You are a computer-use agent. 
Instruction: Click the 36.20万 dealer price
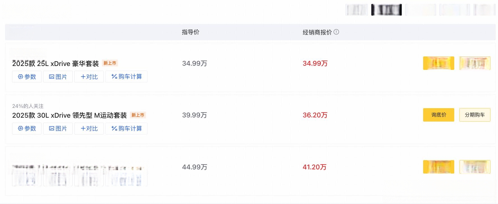pos(315,115)
